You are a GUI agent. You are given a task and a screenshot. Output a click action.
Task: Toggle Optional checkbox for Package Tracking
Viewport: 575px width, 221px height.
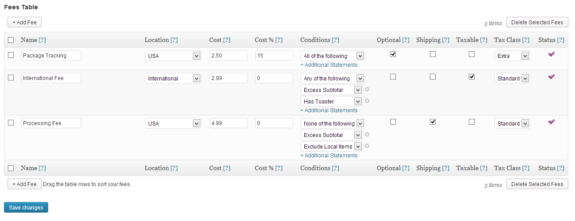[x=393, y=54]
